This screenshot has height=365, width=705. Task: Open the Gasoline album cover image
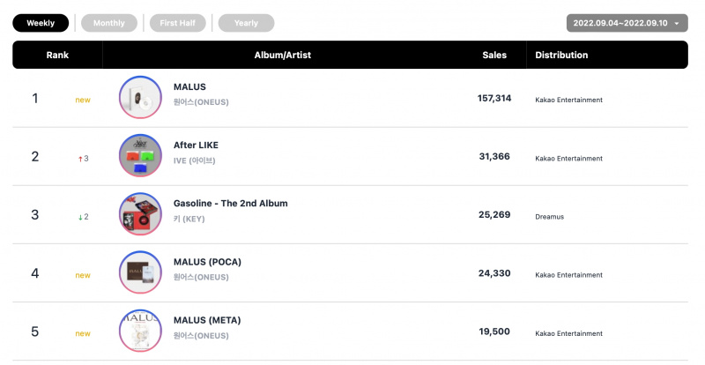pos(140,214)
